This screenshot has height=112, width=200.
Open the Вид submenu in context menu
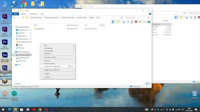click(57, 45)
